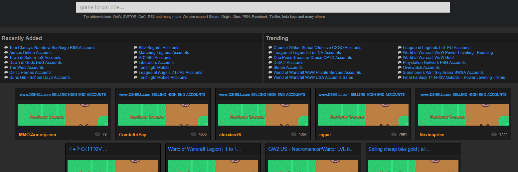The height and width of the screenshot is (172, 518).
Task: Click views eye icon on alexxiao26 card
Action: click(294, 135)
